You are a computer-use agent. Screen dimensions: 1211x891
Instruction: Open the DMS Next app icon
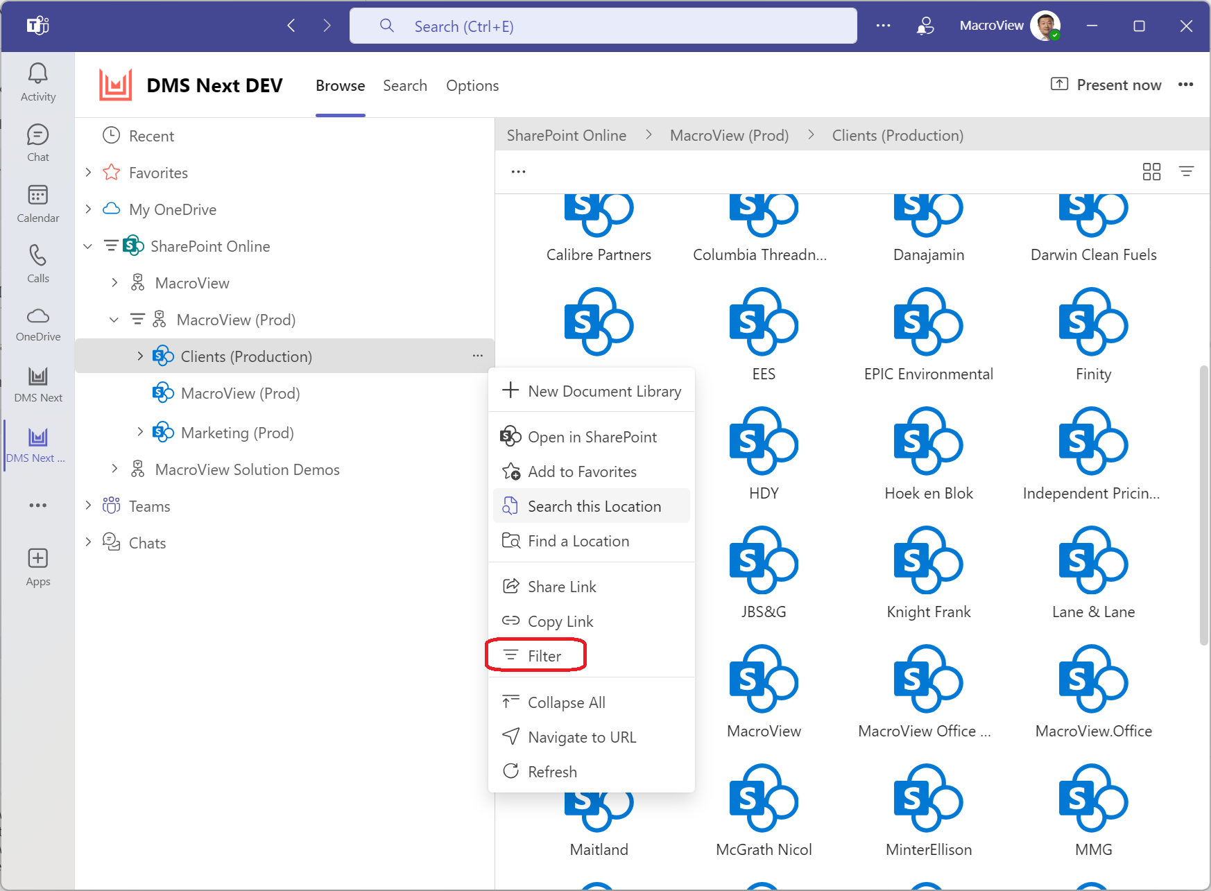(38, 384)
